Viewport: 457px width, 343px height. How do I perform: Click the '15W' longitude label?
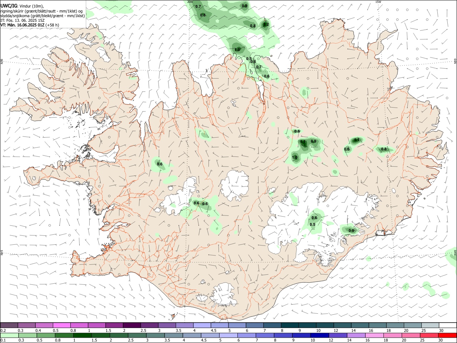378,2
